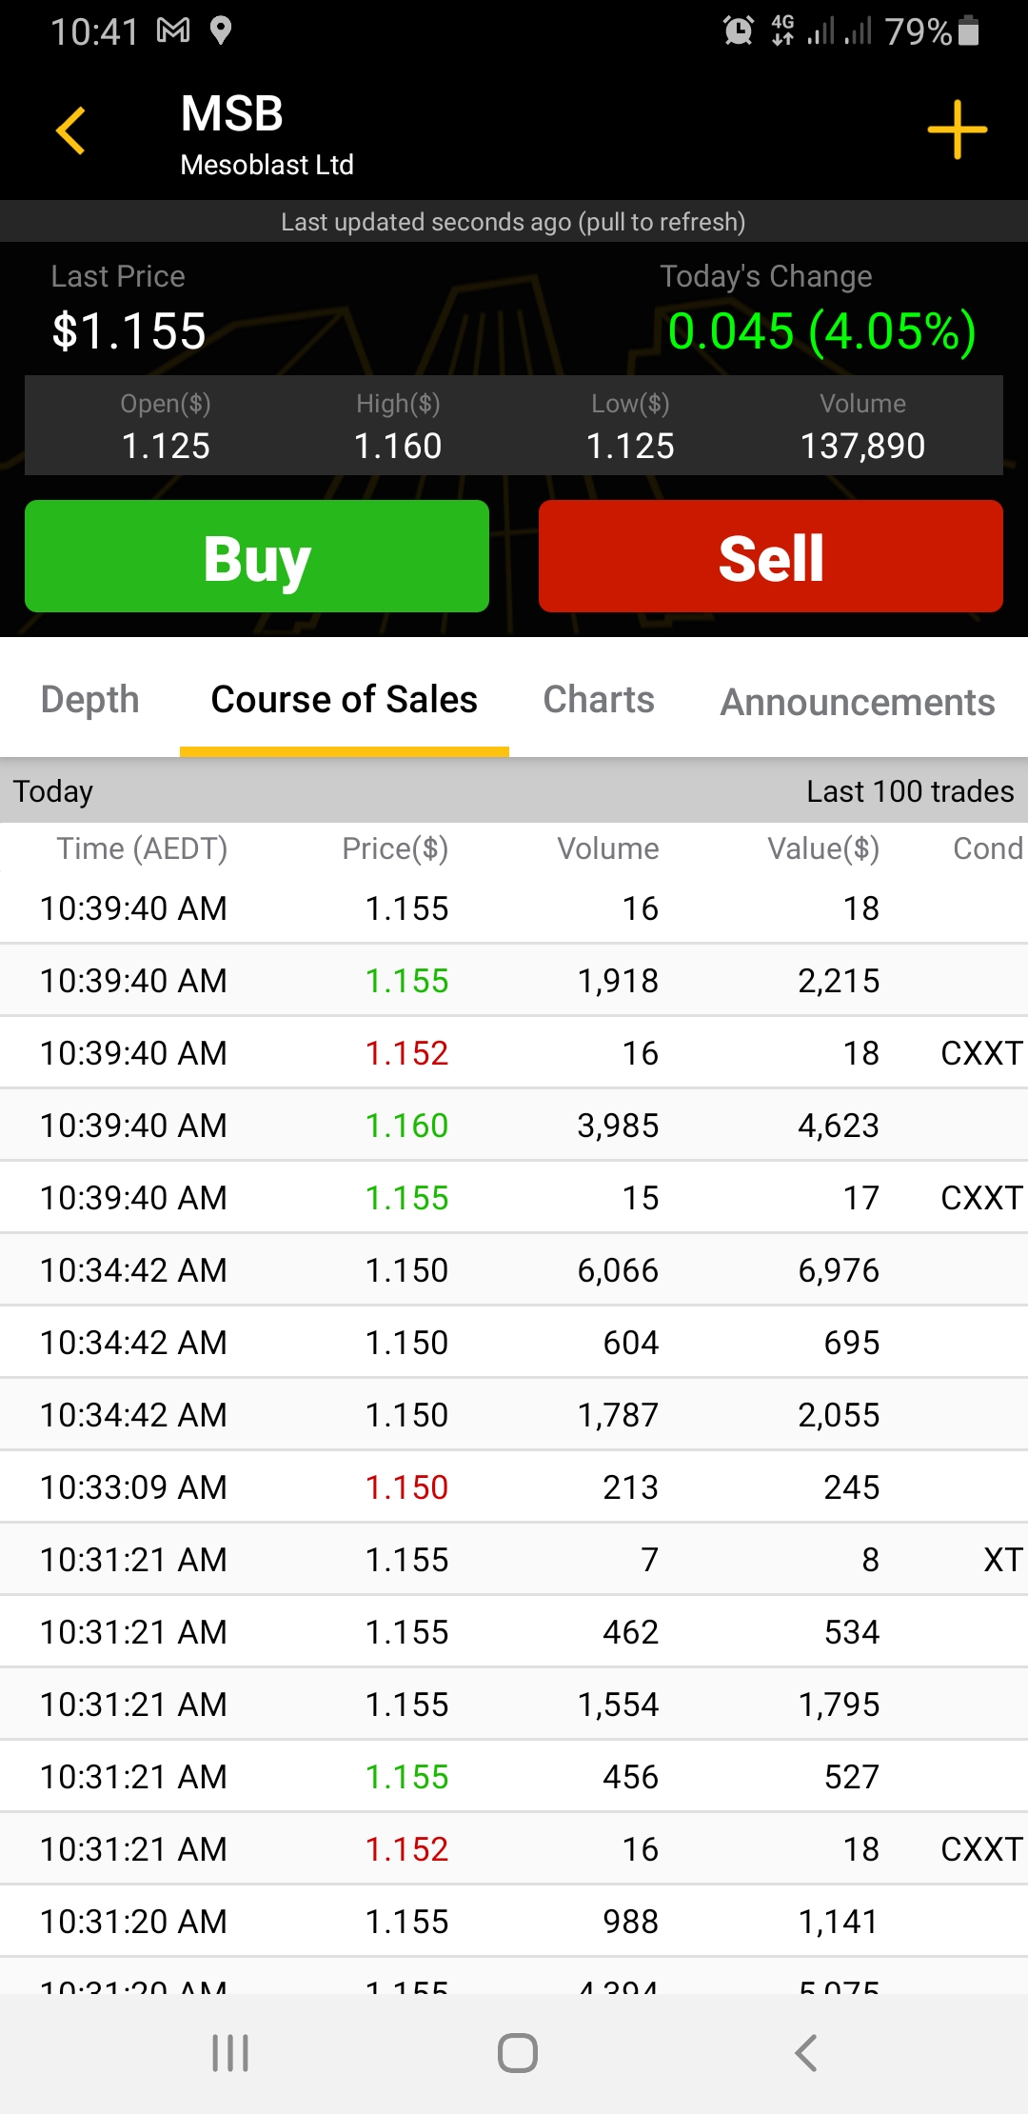The height and width of the screenshot is (2114, 1028).
Task: Select the 1.160 trade row with 3,985 volume
Action: click(514, 1126)
